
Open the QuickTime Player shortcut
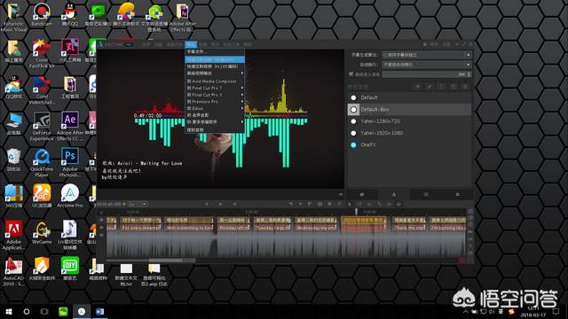42,162
